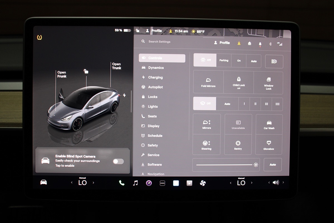Open the Autopilot settings menu
This screenshot has height=223, width=334.
pyautogui.click(x=155, y=87)
